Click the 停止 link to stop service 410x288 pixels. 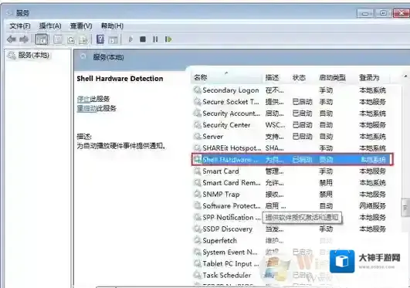(x=83, y=99)
